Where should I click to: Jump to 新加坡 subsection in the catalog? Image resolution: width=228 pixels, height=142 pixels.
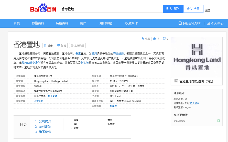click(111, 124)
